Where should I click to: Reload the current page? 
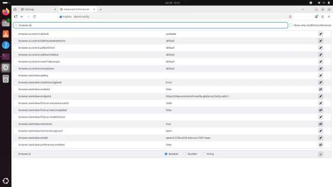(34, 16)
